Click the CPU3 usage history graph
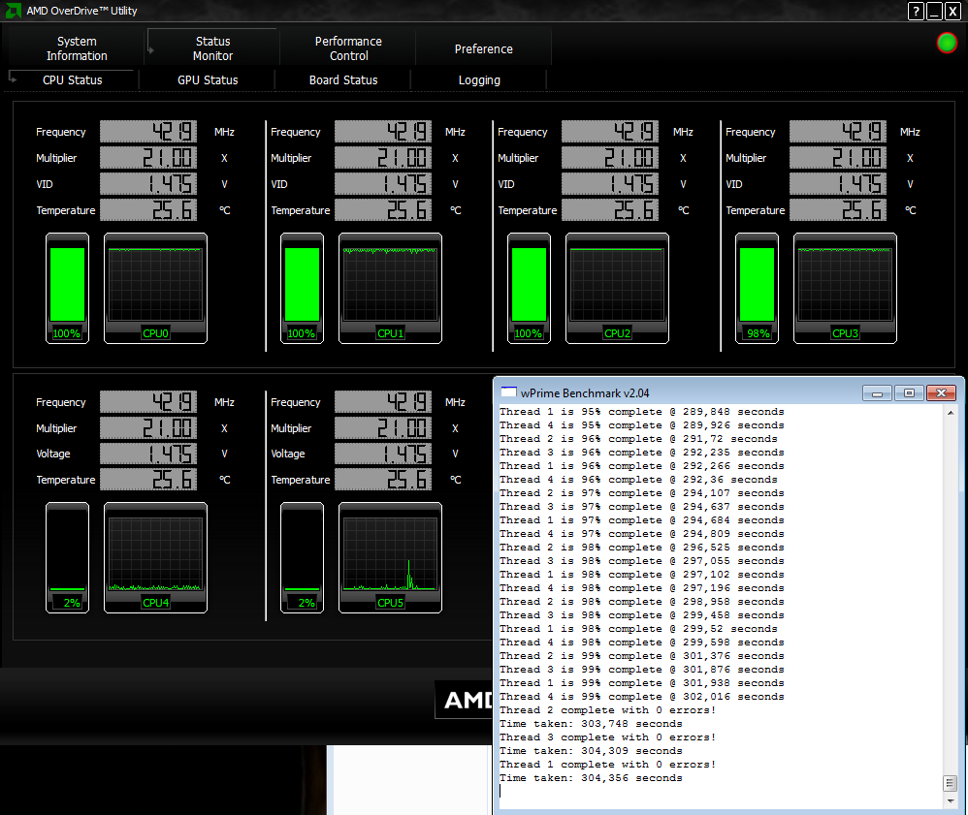The height and width of the screenshot is (815, 968). [x=845, y=288]
